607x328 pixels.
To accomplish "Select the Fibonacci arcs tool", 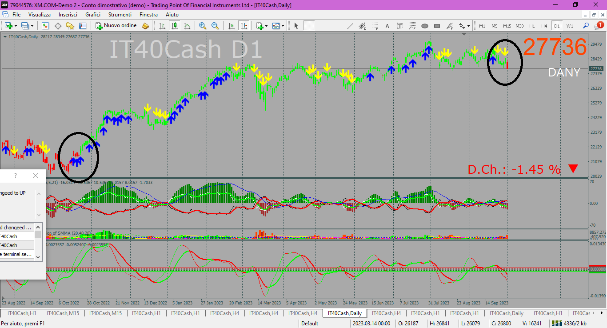I will point(412,26).
